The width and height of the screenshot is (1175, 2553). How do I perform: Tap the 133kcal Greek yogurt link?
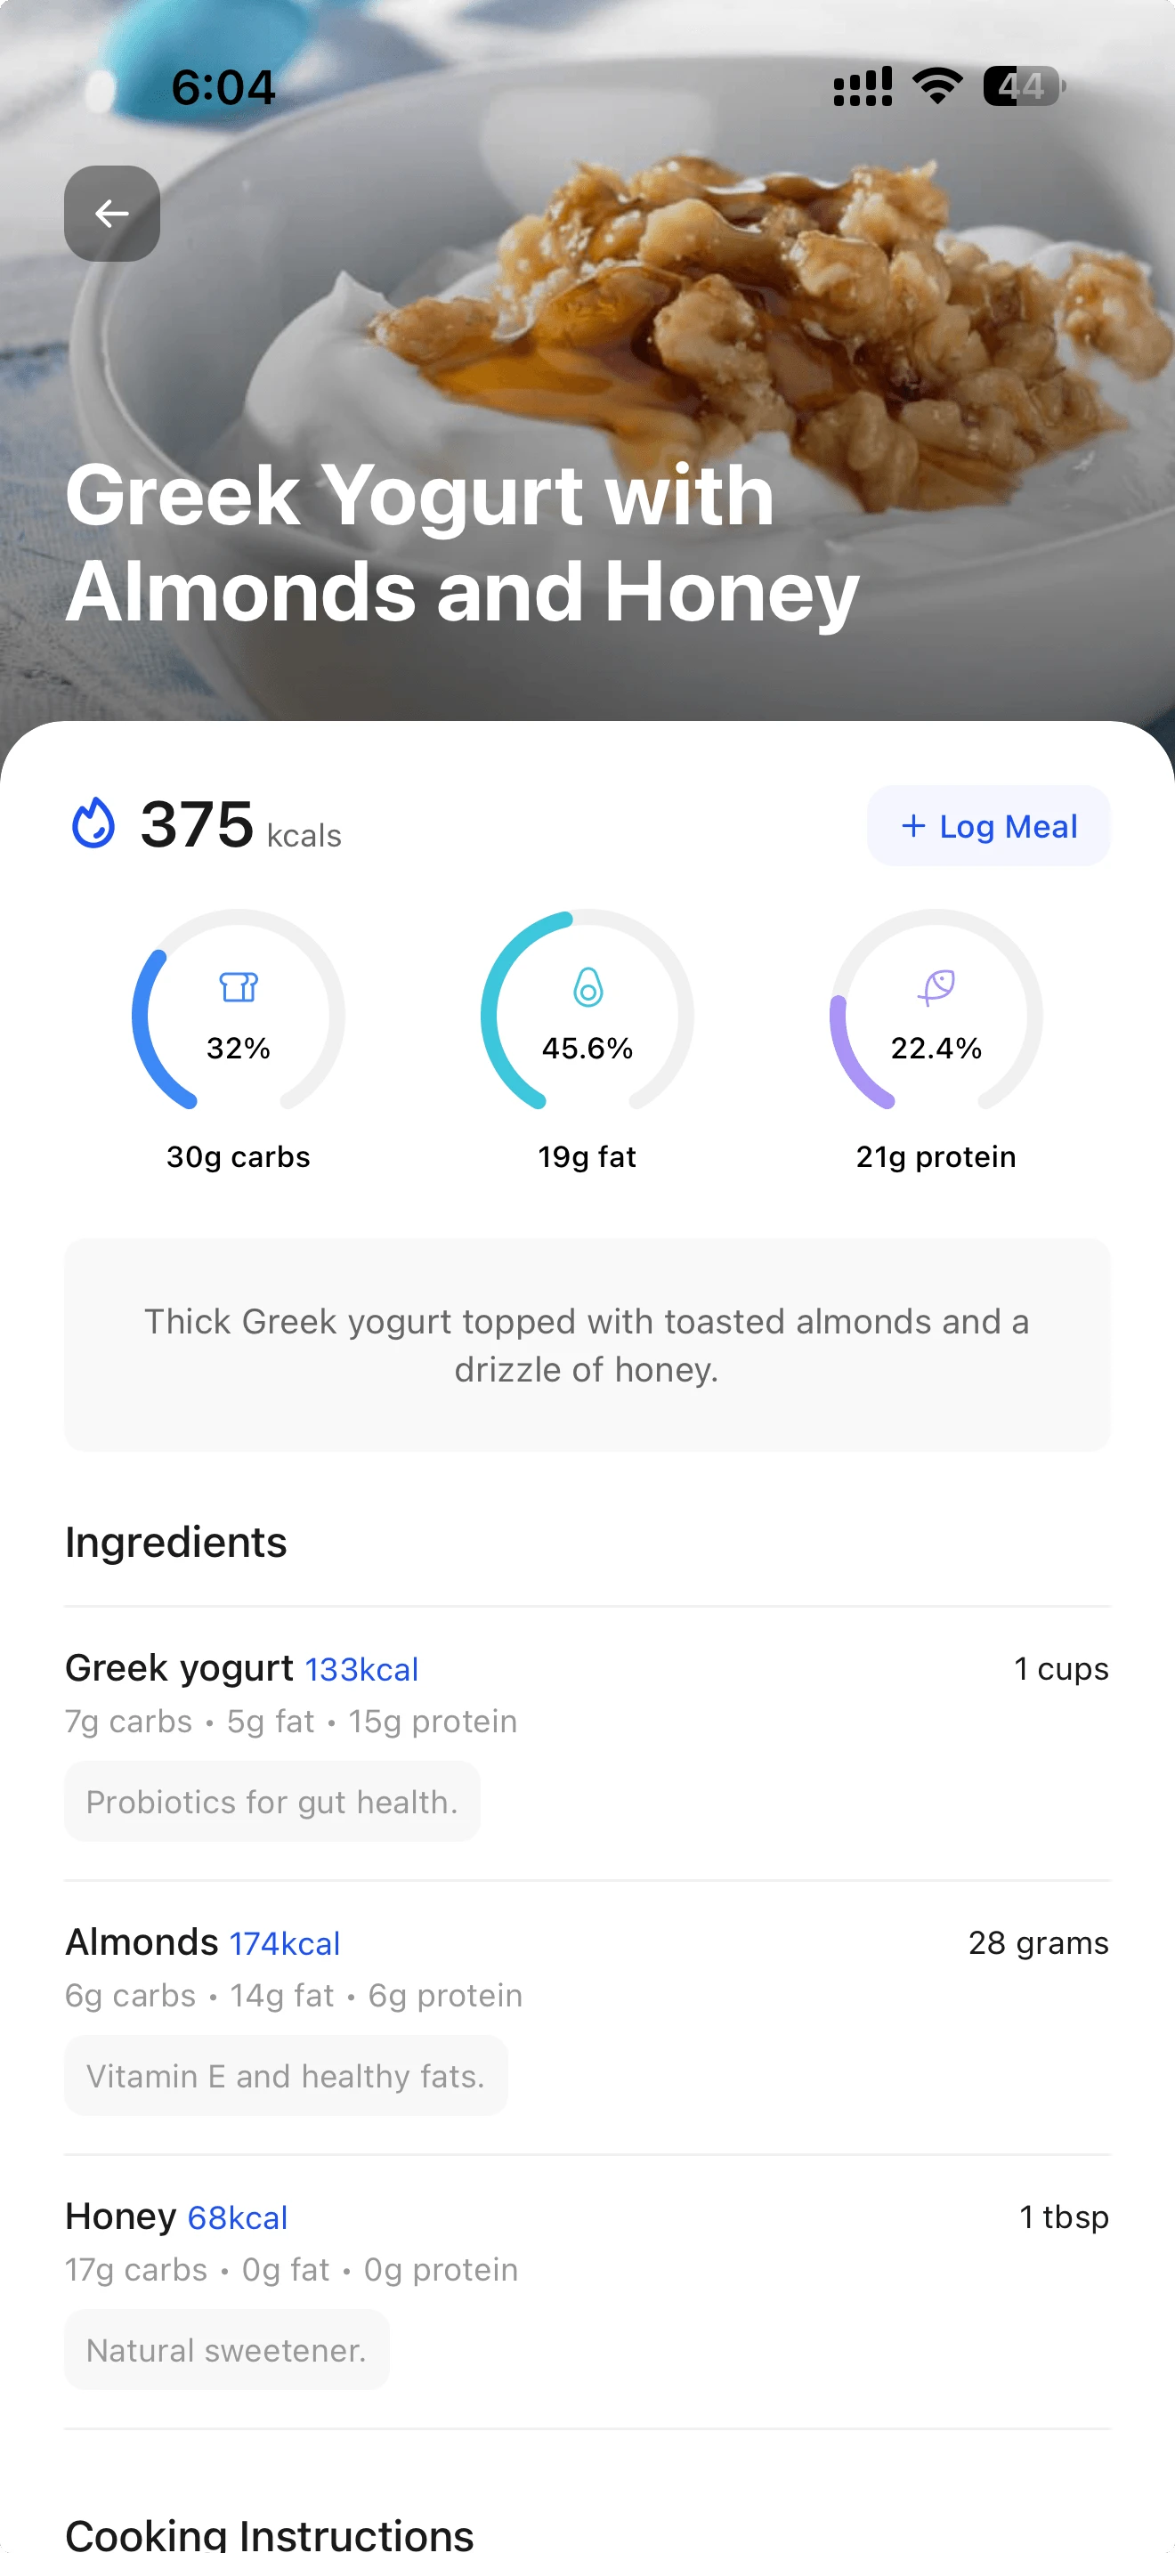tap(361, 1670)
